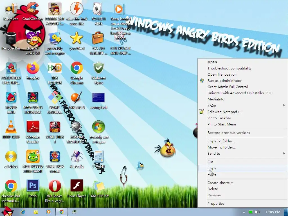The width and height of the screenshot is (288, 216).
Task: Choose Cut in the context menu
Action: [242, 162]
